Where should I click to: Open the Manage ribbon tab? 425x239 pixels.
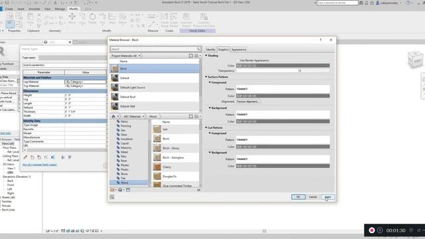(x=60, y=9)
